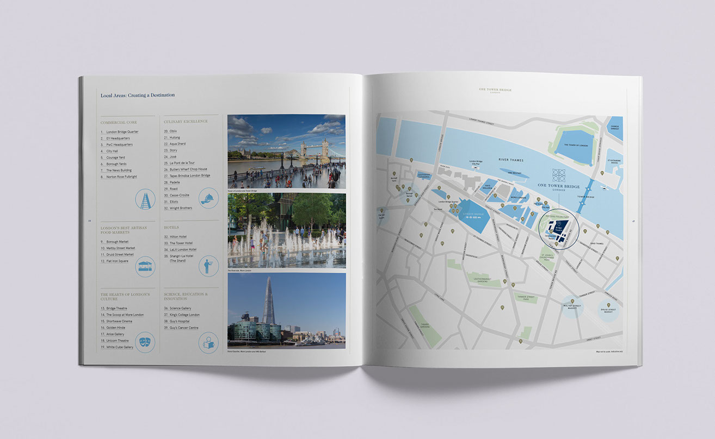Click the hotel waiter icon
715x439 pixels.
[x=208, y=266]
